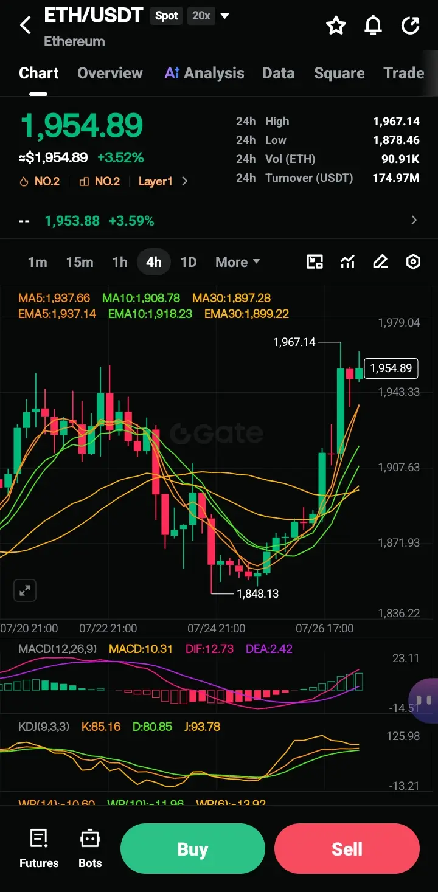Select the 1m timeframe
The height and width of the screenshot is (892, 438).
coord(37,262)
